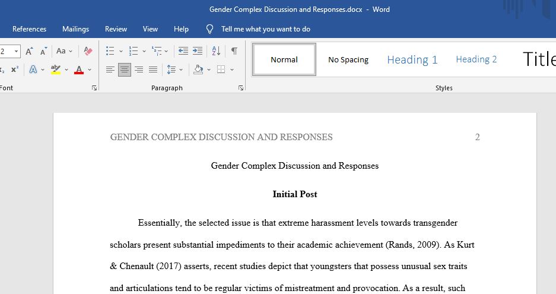Apply red font color
This screenshot has height=294, width=556.
coord(79,69)
